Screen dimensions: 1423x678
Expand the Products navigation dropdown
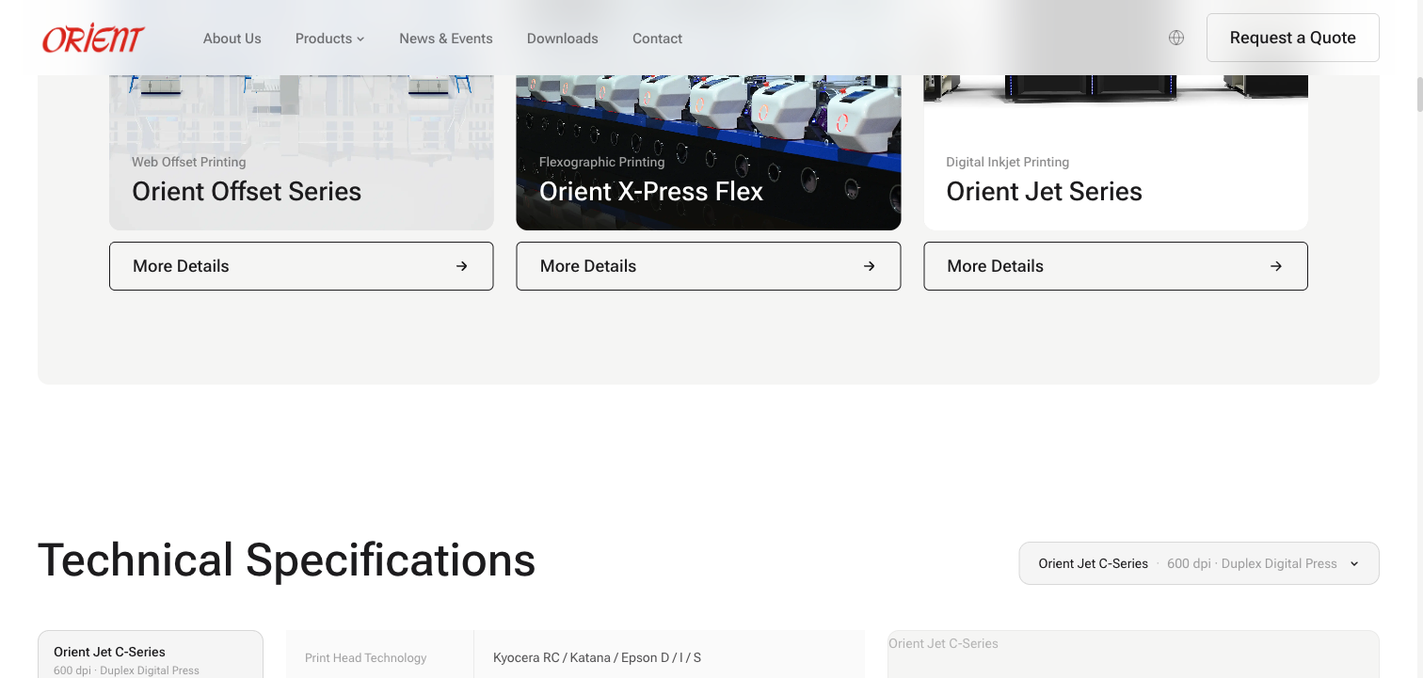click(x=329, y=39)
